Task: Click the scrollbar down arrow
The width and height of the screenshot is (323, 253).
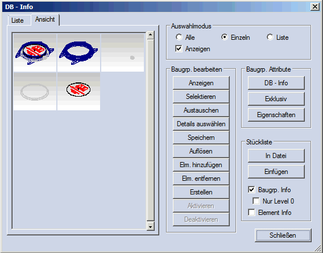Action: pyautogui.click(x=150, y=227)
